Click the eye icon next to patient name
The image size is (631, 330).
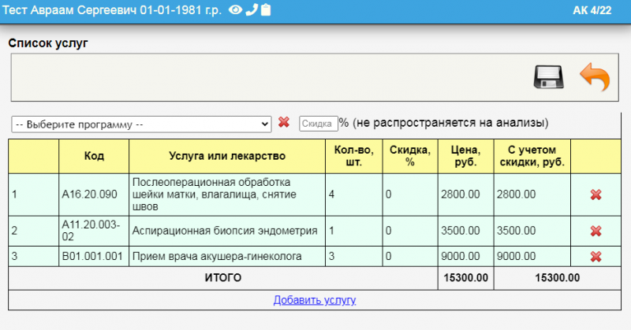[x=235, y=11]
